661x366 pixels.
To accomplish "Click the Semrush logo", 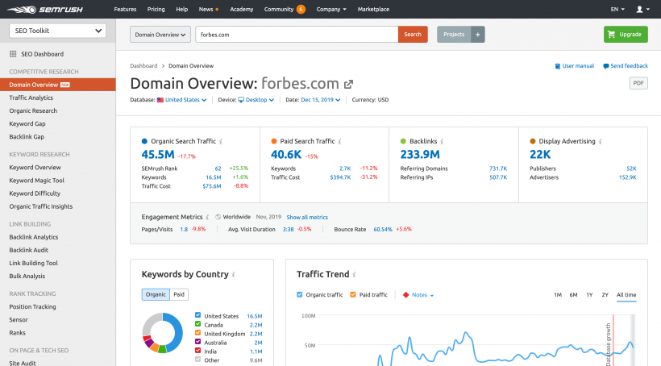I will [45, 10].
